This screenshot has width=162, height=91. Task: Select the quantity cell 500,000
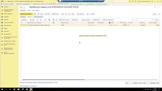point(124,25)
